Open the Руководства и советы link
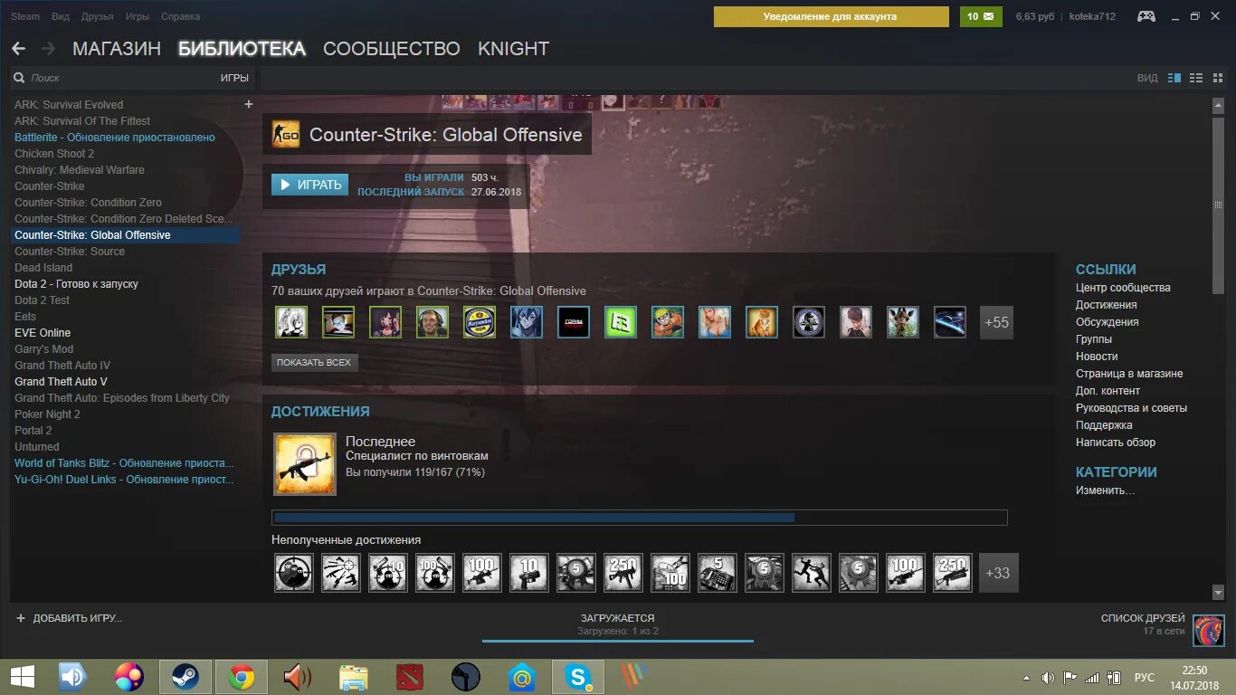Image resolution: width=1236 pixels, height=695 pixels. tap(1131, 408)
